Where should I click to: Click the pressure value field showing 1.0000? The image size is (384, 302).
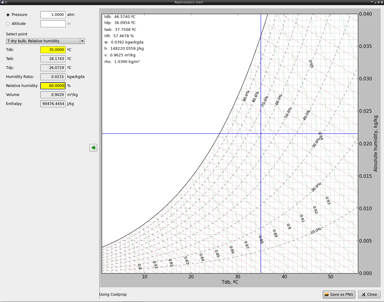53,14
